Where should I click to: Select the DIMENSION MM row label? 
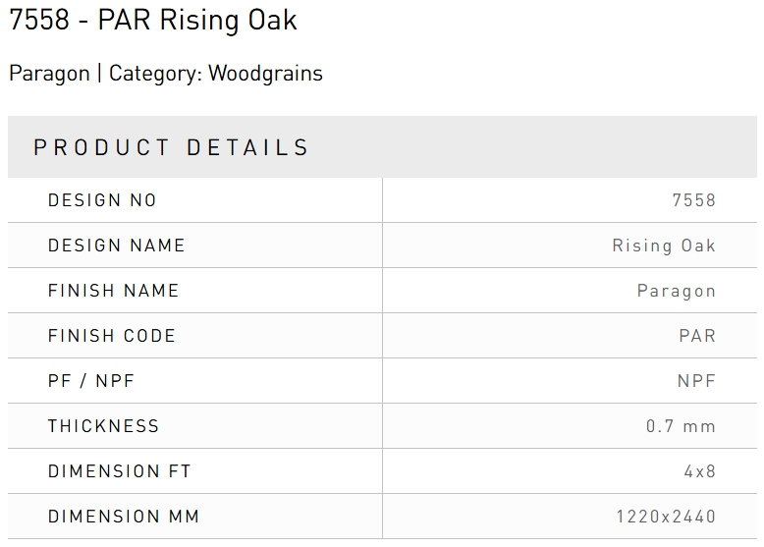[123, 517]
